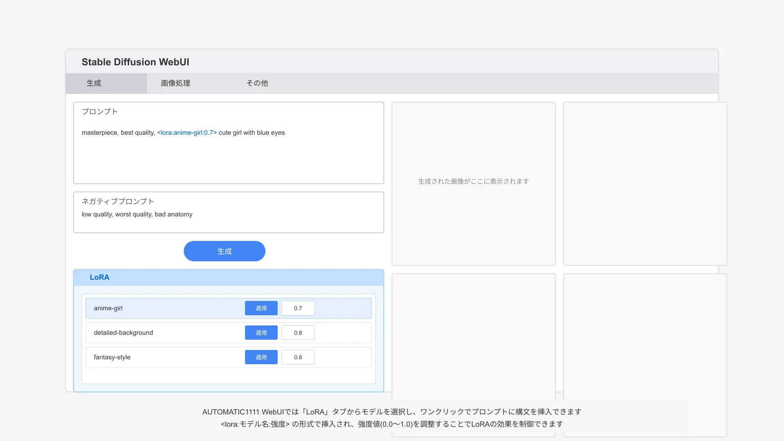Image resolution: width=784 pixels, height=441 pixels.
Task: Click the "cute girl with blue eyes" prompt text
Action: point(252,133)
